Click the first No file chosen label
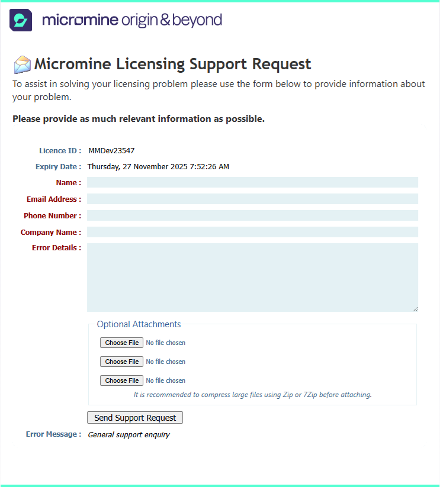 [166, 343]
